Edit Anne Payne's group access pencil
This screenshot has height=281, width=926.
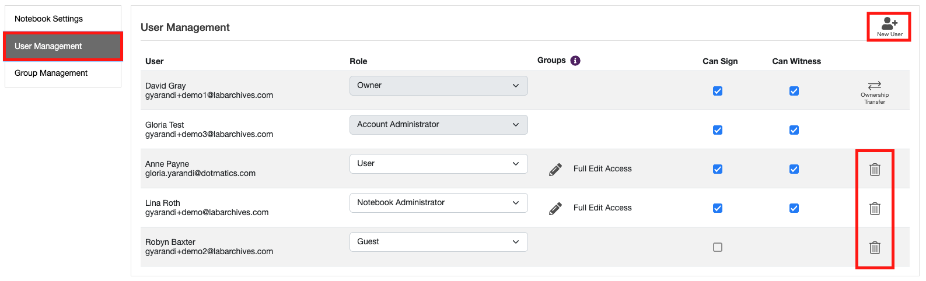click(x=555, y=169)
